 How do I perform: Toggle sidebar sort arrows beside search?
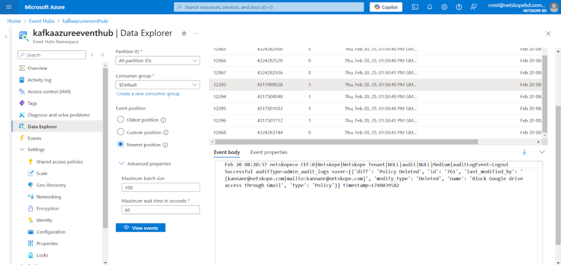click(x=91, y=55)
